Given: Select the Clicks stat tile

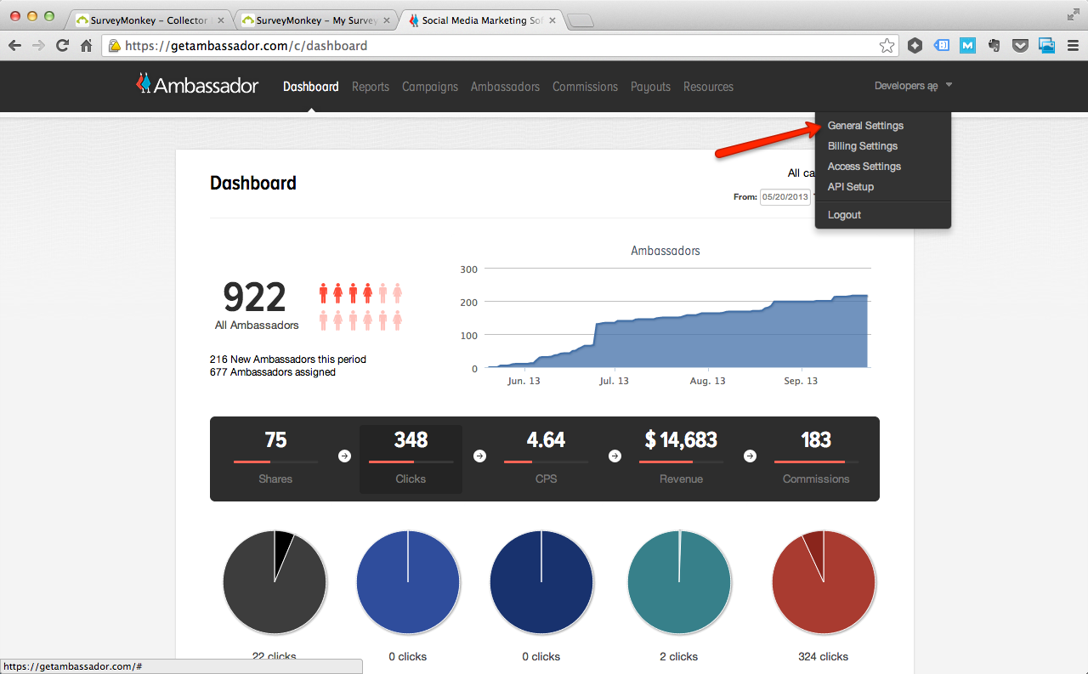Looking at the screenshot, I should coord(411,459).
